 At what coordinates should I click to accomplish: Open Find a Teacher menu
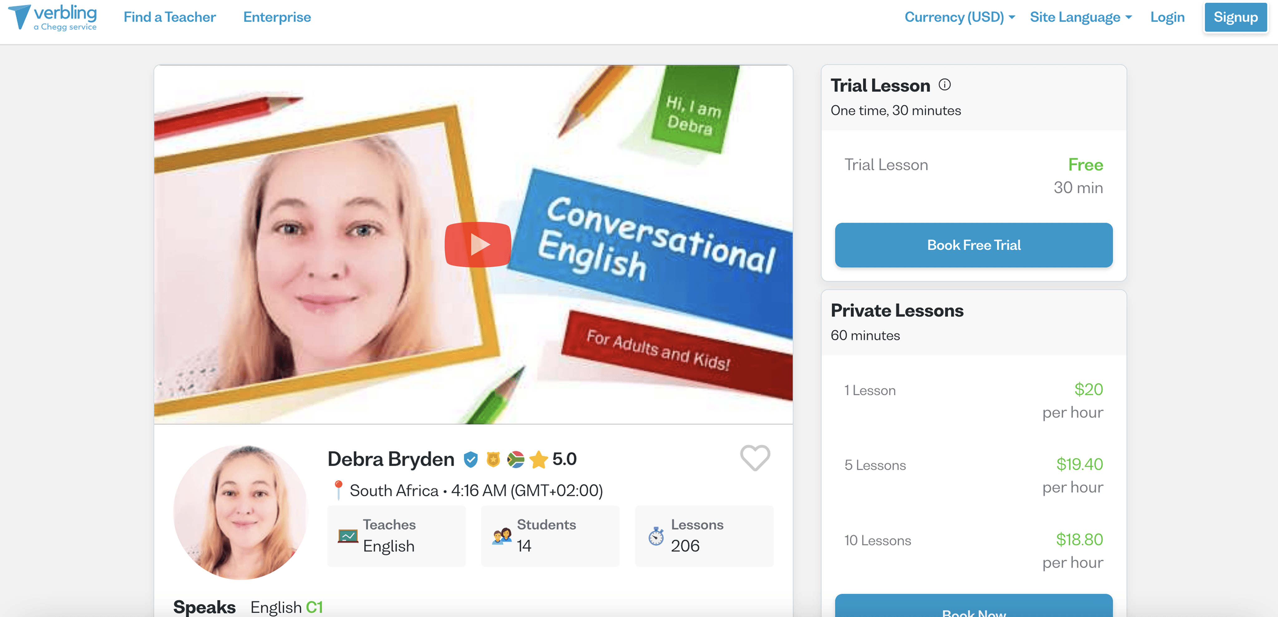coord(170,17)
